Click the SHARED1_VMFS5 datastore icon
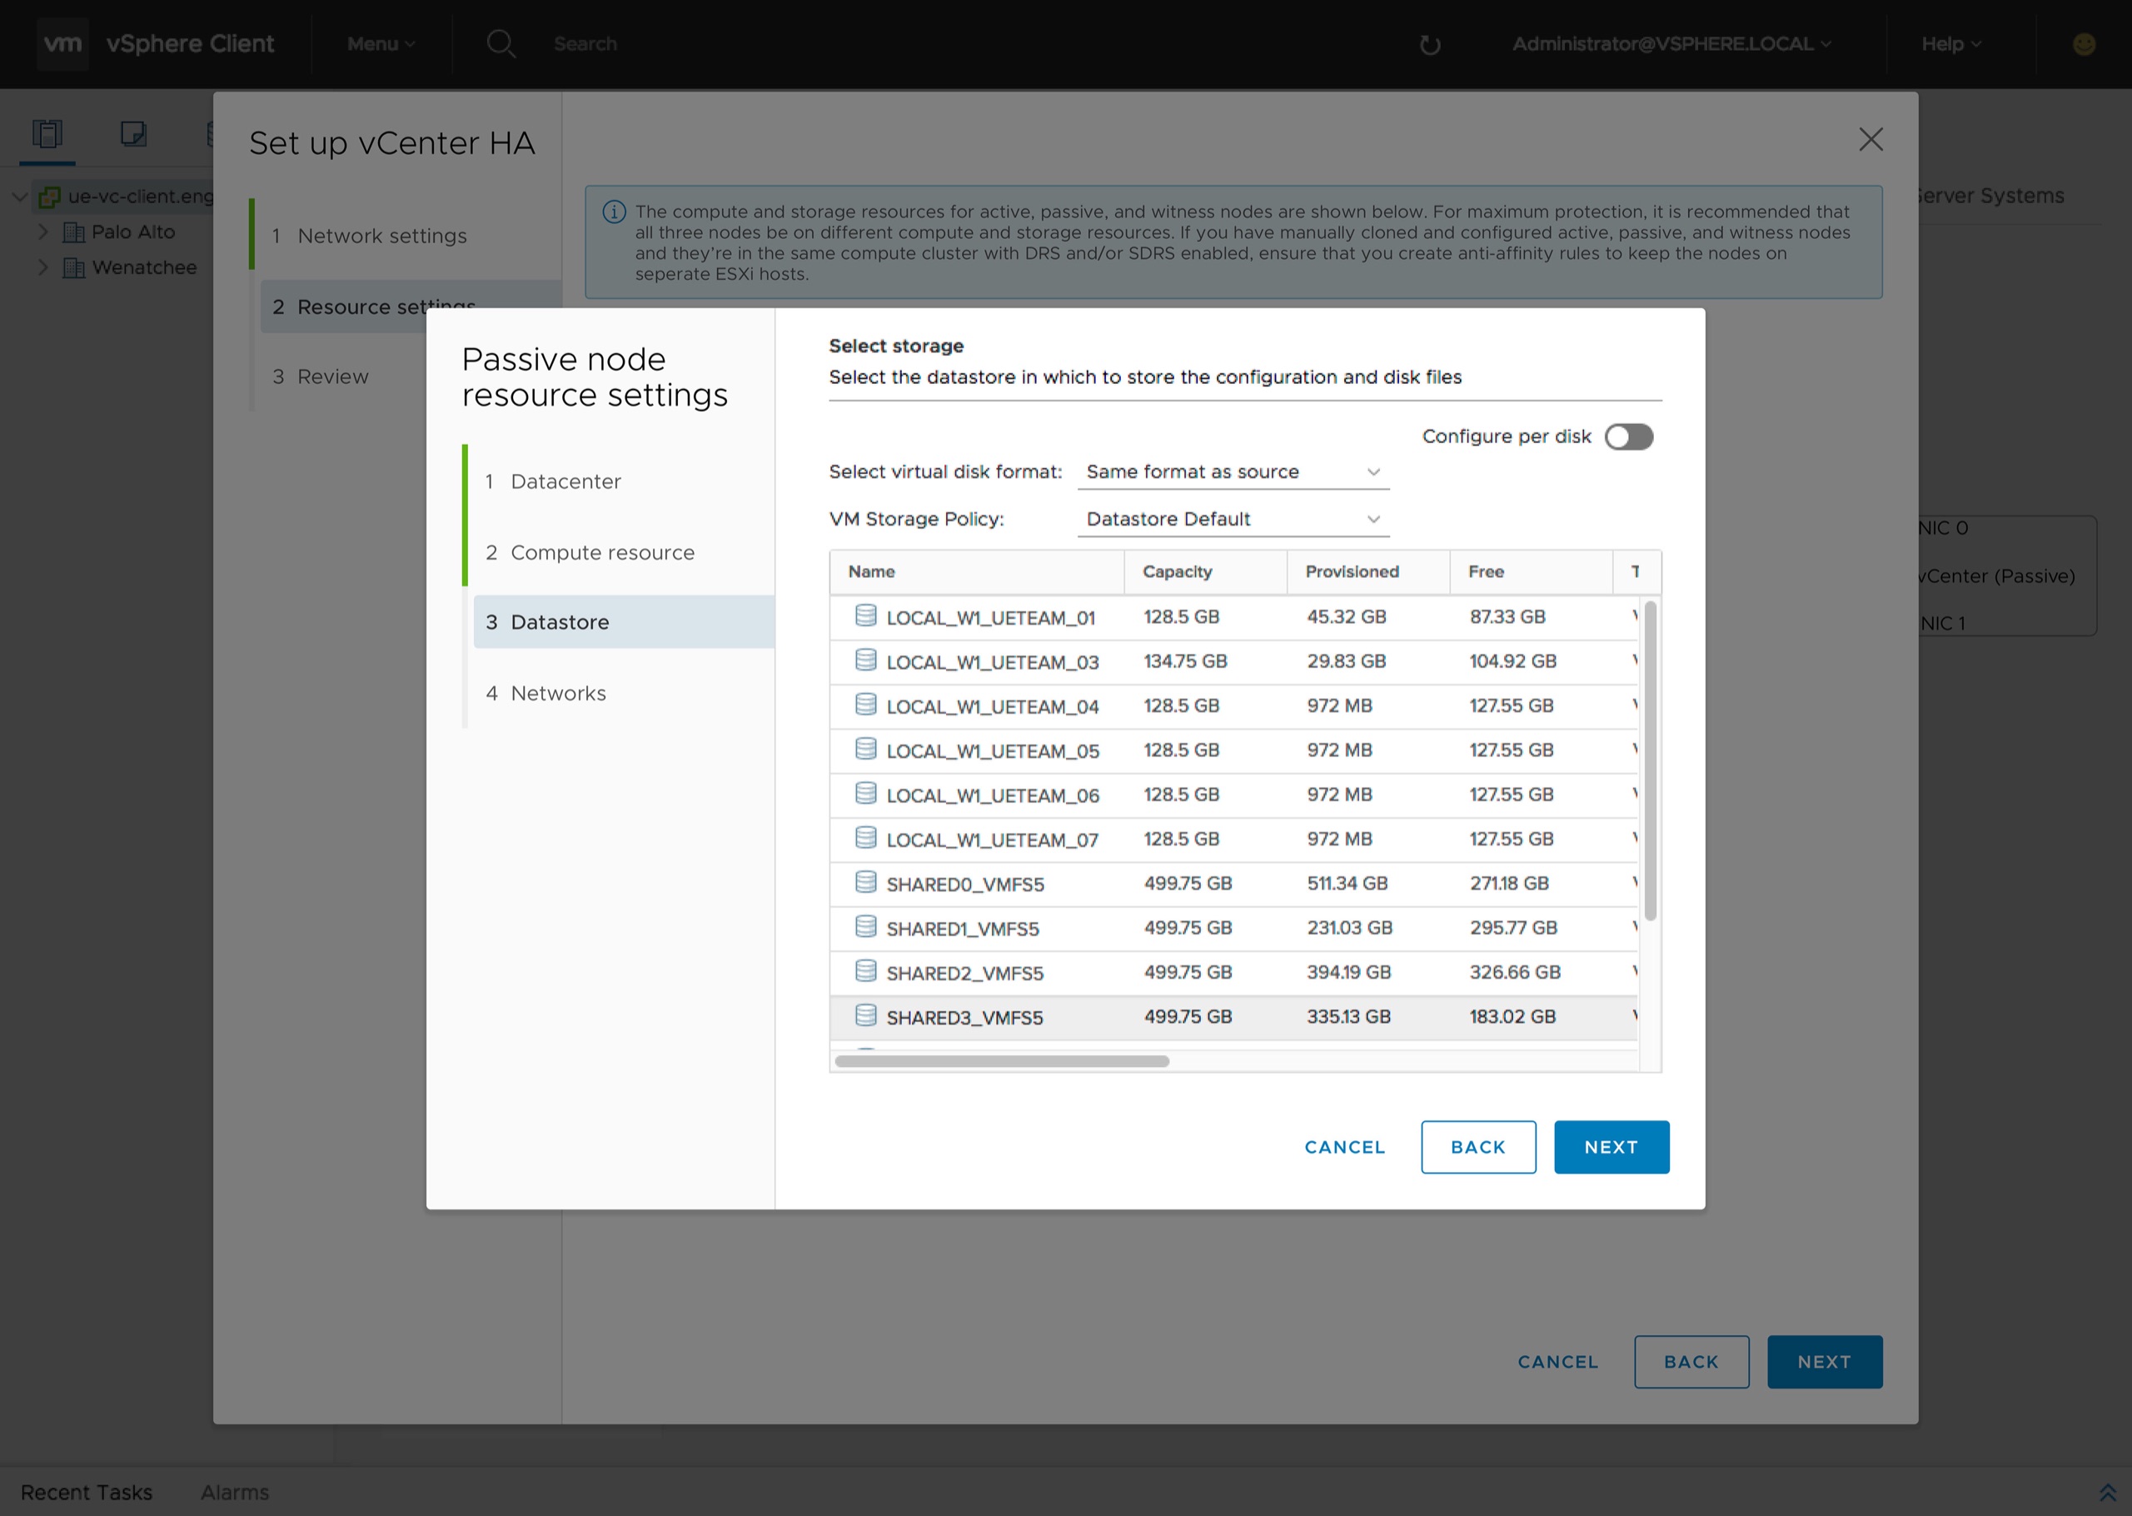This screenshot has height=1516, width=2132. pos(866,927)
